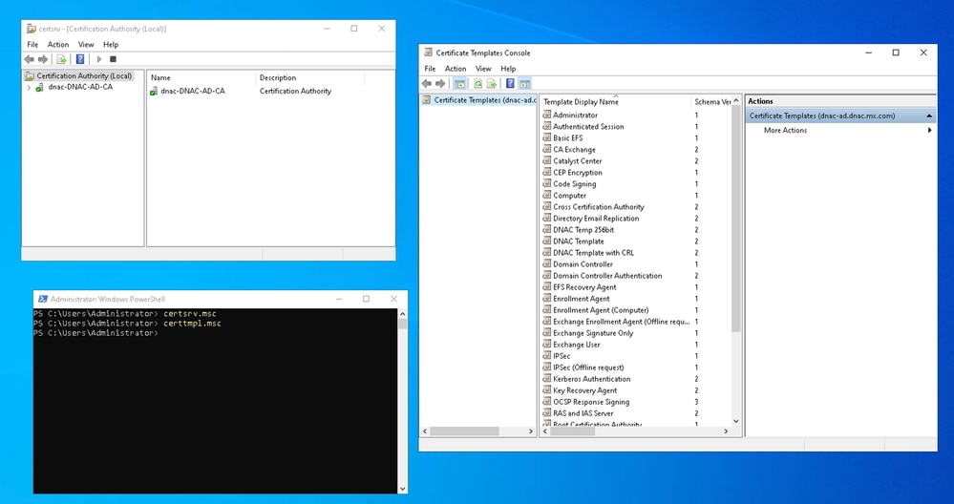The width and height of the screenshot is (954, 504).
Task: Click Back arrow in Certificate Templates Console toolbar
Action: click(x=427, y=84)
